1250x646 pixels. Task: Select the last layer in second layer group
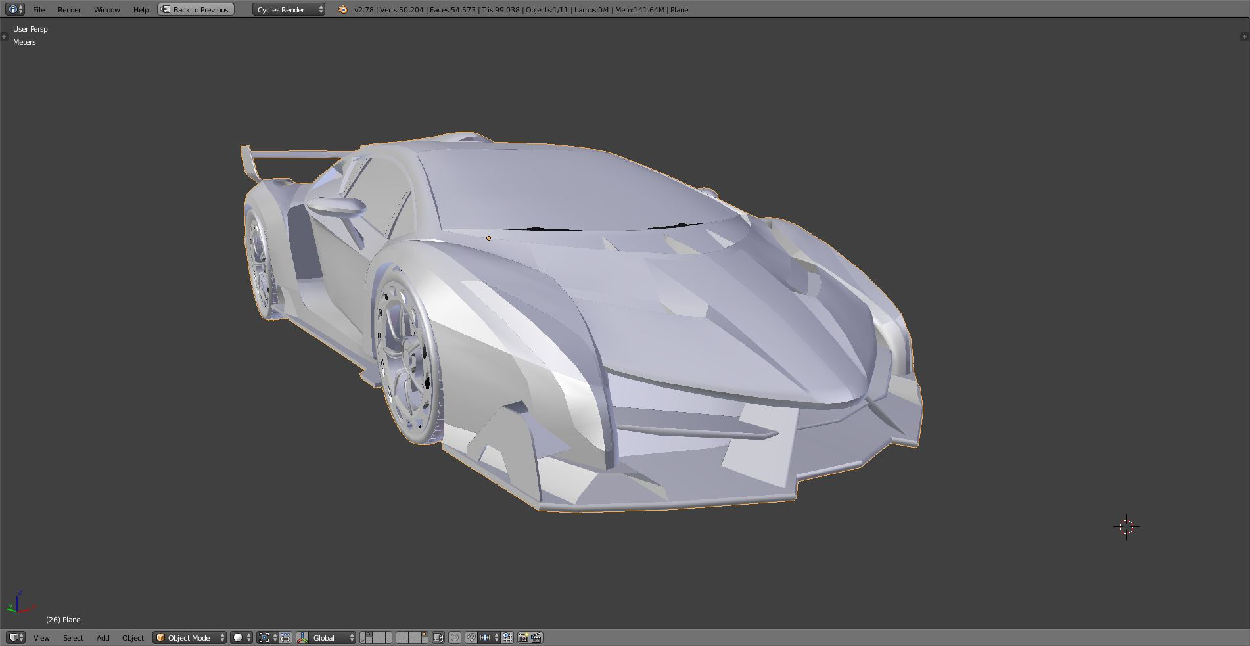[x=424, y=641]
